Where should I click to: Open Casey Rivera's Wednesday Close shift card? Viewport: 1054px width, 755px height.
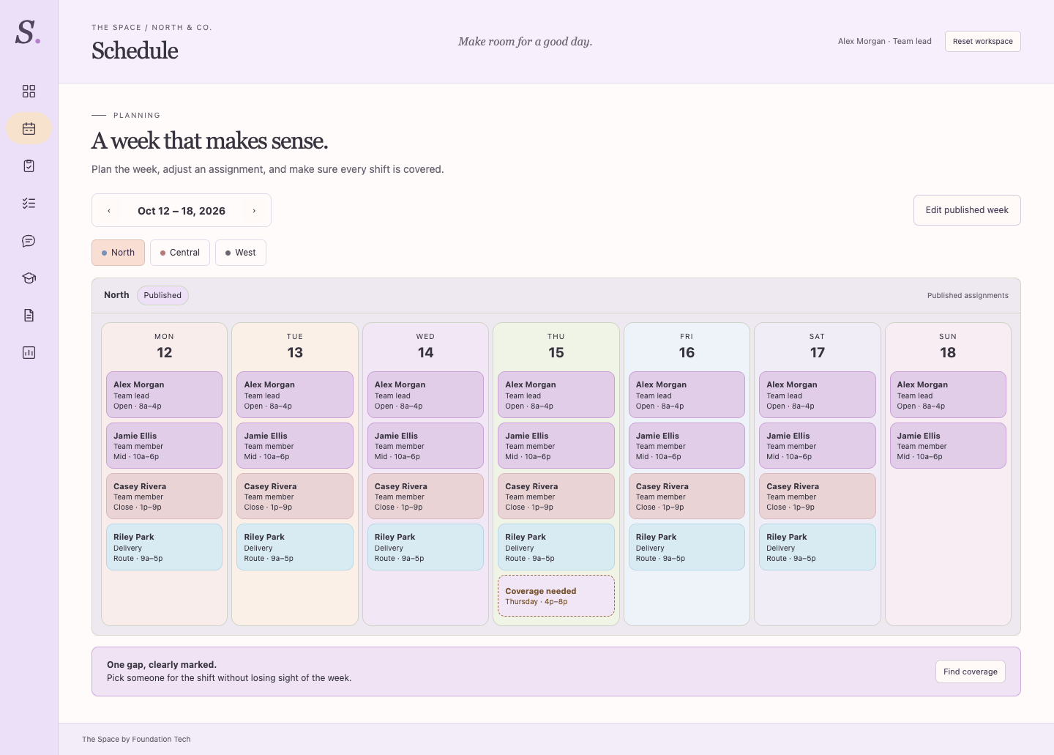425,496
